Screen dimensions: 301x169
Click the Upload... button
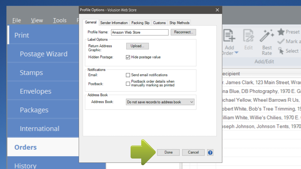point(138,46)
